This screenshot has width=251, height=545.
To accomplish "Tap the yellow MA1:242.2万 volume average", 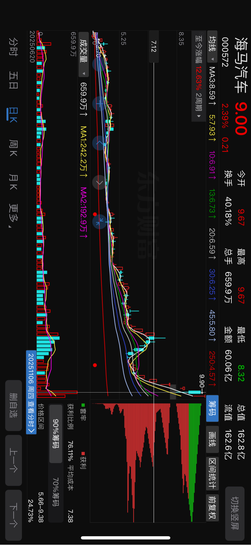I will 84,152.
